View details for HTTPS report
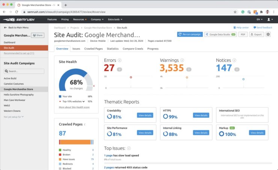The width and height of the screenshot is (278, 170). pyautogui.click(x=201, y=115)
